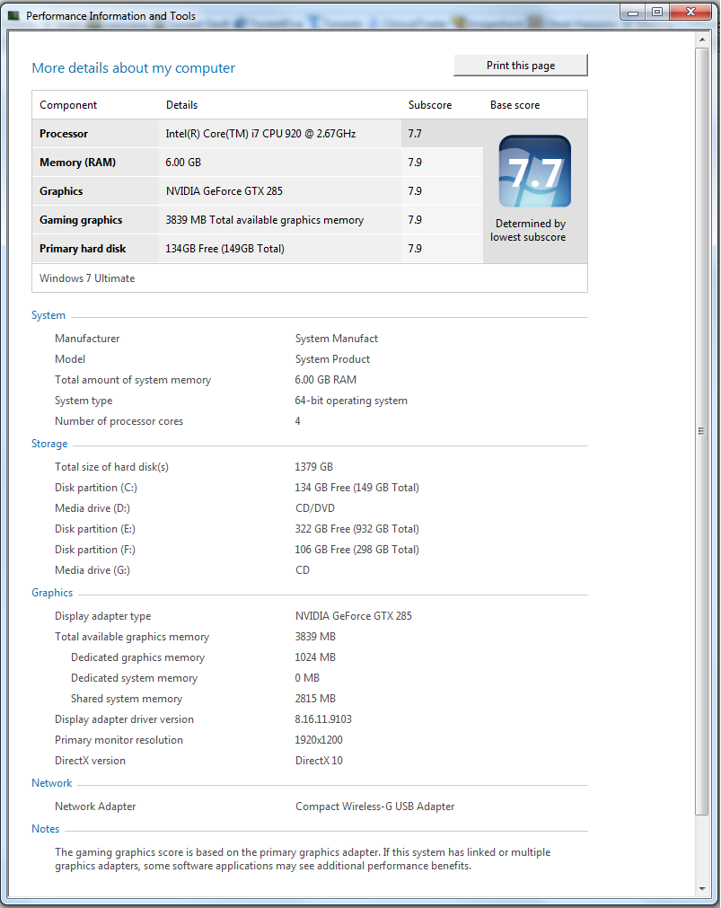This screenshot has width=721, height=908.
Task: Select the Memory (RAM) component row
Action: coord(77,163)
